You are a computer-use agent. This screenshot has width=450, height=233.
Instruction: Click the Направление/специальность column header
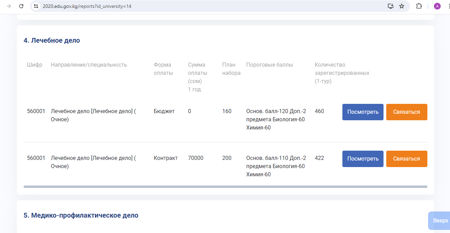pos(89,65)
